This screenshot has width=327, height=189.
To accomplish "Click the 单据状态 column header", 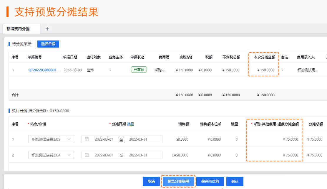I will pyautogui.click(x=137, y=57).
